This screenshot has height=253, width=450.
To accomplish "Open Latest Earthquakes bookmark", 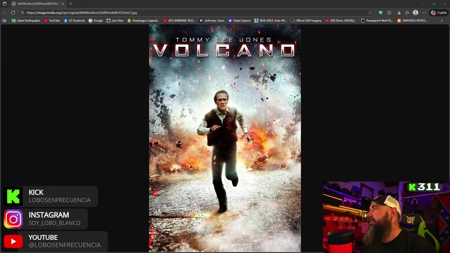I will pyautogui.click(x=26, y=21).
